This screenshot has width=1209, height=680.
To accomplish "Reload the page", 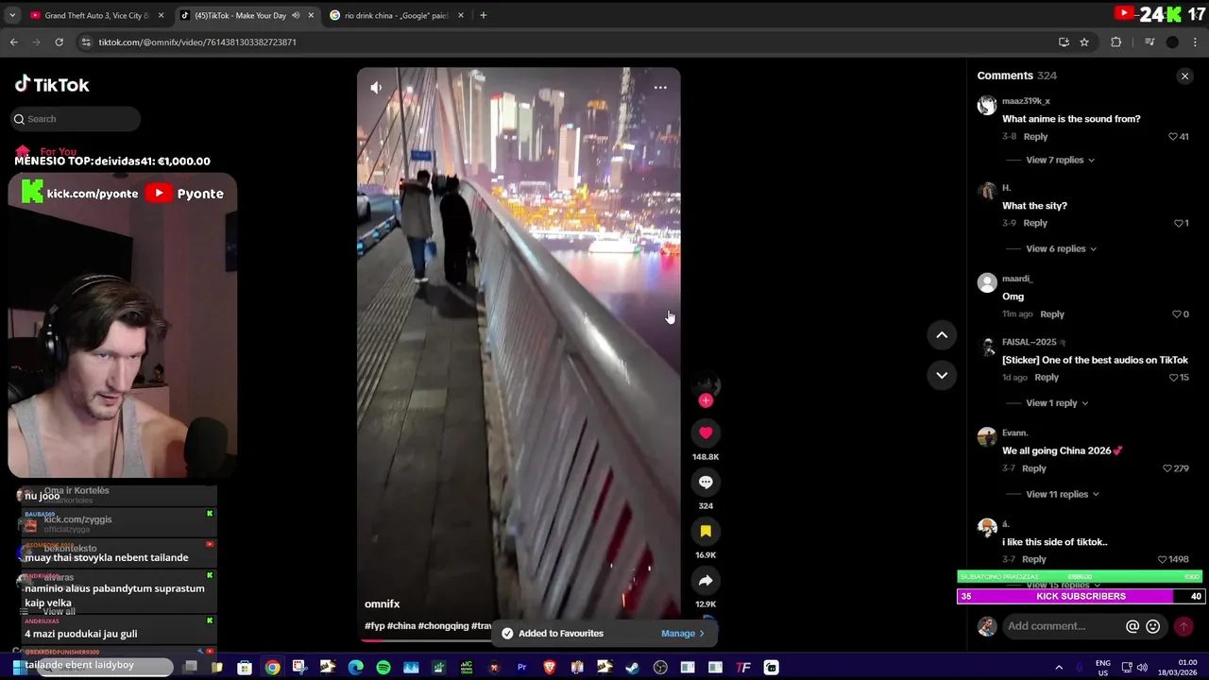I will point(59,42).
